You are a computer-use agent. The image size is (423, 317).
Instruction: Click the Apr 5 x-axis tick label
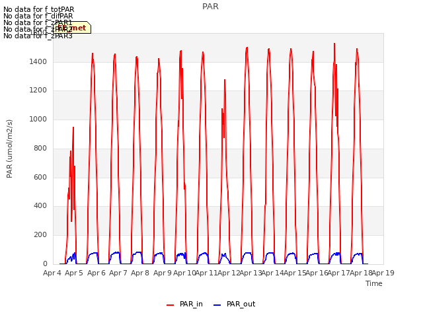[x=74, y=273]
